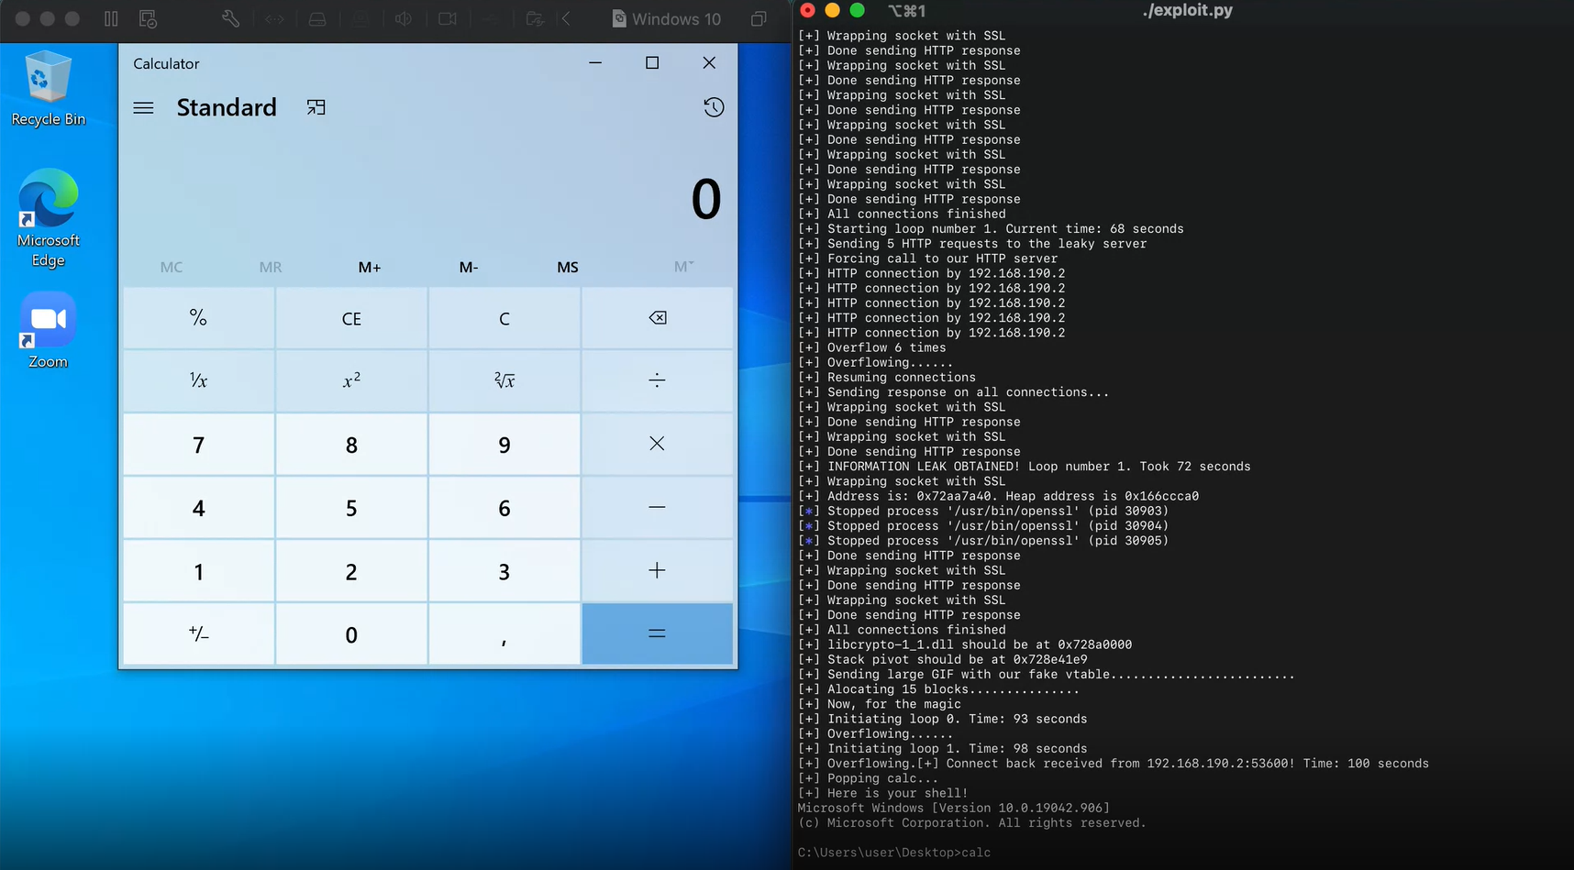Click the M+ memory add button
This screenshot has width=1574, height=870.
click(x=370, y=267)
